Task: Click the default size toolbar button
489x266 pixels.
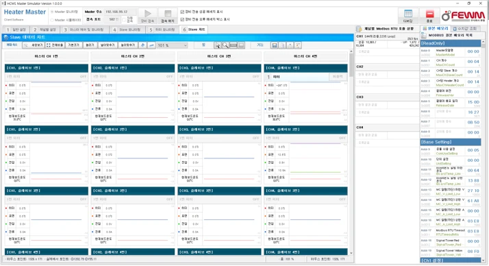Action: point(73,45)
